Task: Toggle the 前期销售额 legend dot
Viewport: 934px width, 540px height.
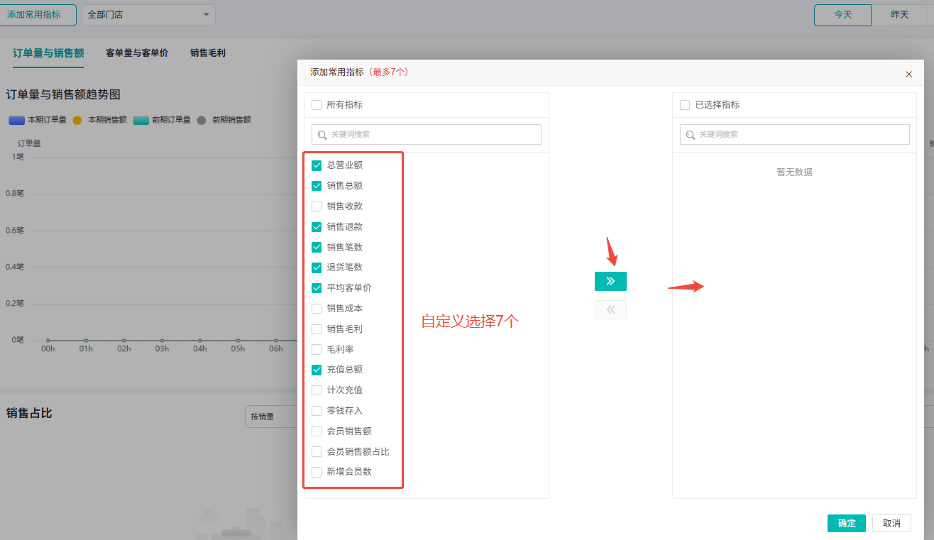Action: (202, 120)
